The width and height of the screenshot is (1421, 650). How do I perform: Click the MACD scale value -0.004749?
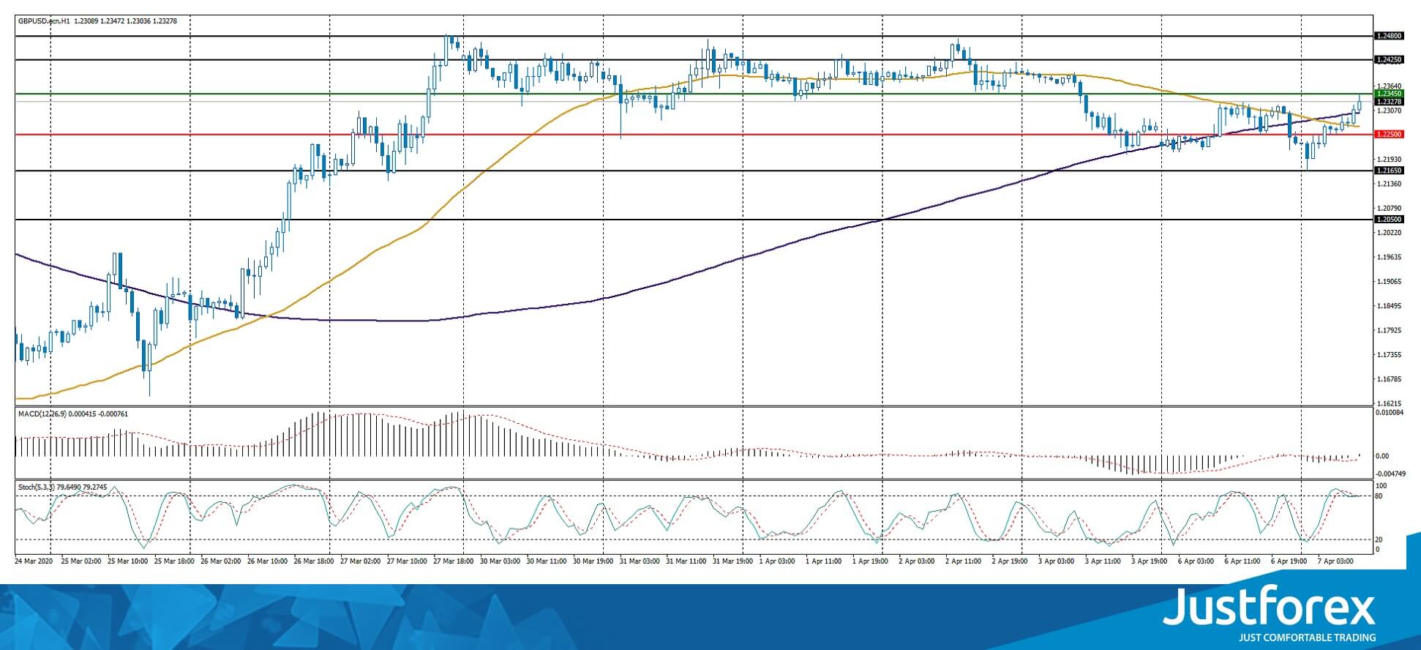click(1390, 474)
